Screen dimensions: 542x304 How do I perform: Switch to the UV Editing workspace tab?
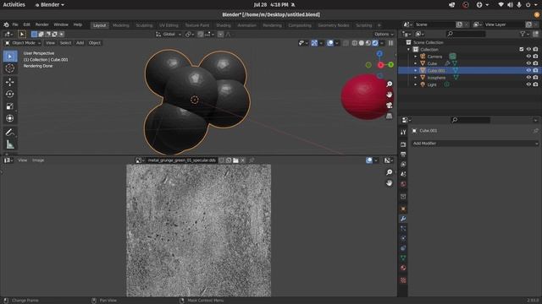point(169,25)
